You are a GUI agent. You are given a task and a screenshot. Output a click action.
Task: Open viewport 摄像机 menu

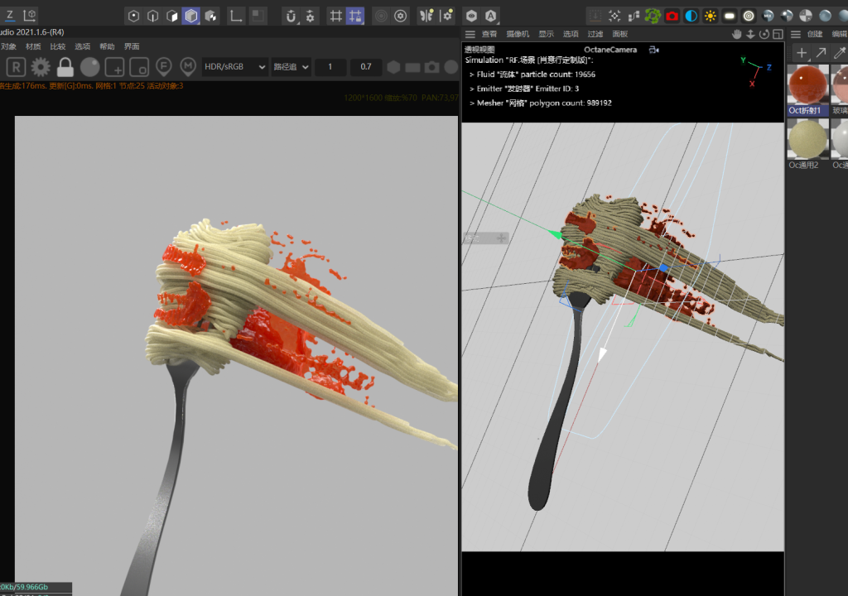coord(518,34)
